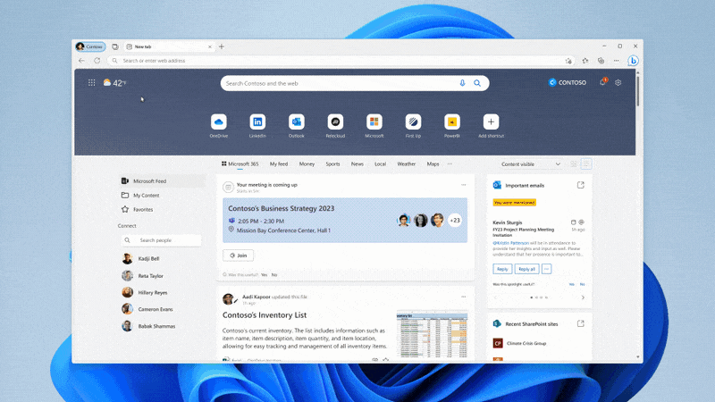
Task: Open the CONTOSO brand link
Action: tap(567, 82)
